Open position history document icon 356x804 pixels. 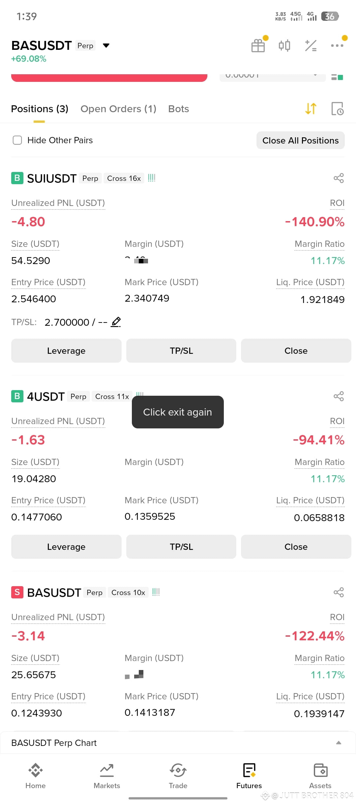[337, 109]
